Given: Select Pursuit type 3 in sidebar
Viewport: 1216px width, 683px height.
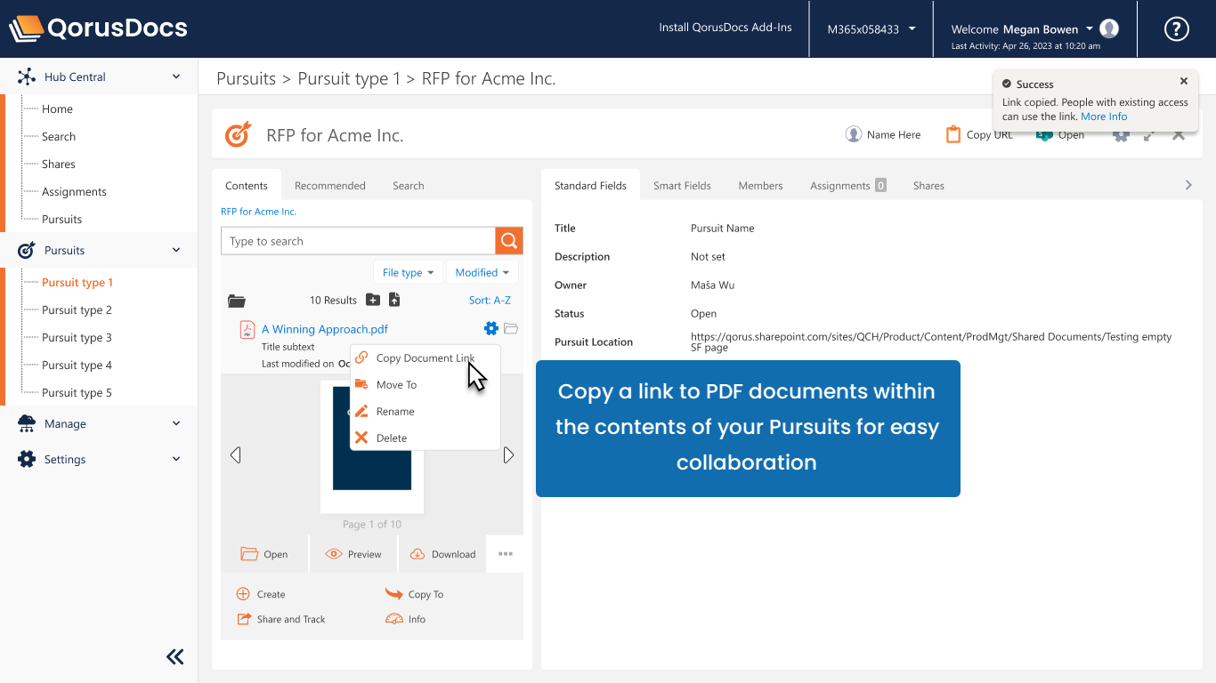Looking at the screenshot, I should point(77,337).
